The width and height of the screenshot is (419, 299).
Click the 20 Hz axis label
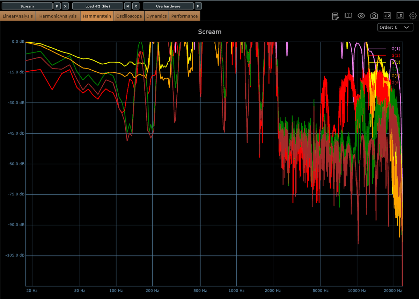tap(32, 291)
